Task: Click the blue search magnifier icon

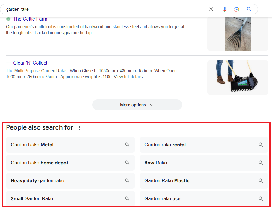Action: pyautogui.click(x=249, y=9)
